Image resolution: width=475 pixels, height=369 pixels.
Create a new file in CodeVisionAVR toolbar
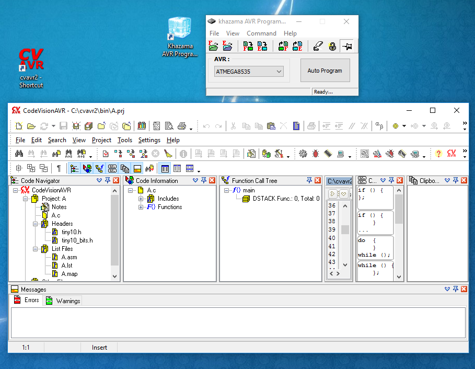click(19, 126)
